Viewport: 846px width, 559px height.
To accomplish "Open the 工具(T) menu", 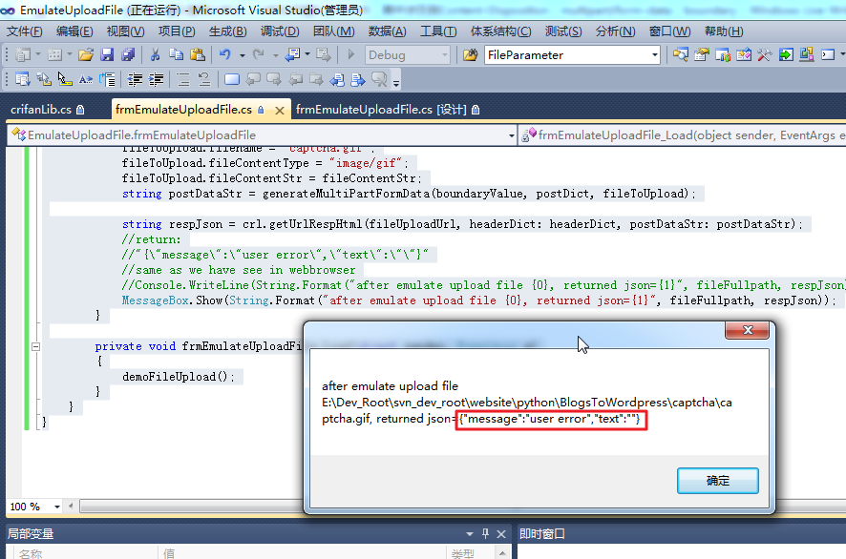I will [x=438, y=31].
